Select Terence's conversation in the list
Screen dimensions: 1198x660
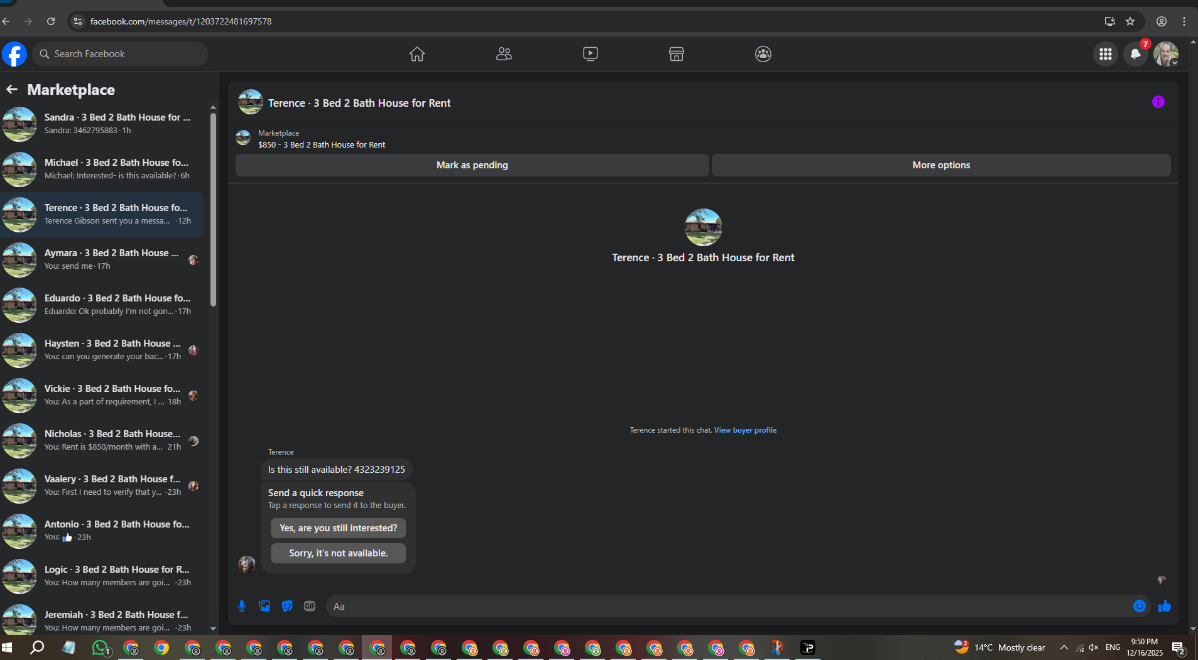pos(102,214)
